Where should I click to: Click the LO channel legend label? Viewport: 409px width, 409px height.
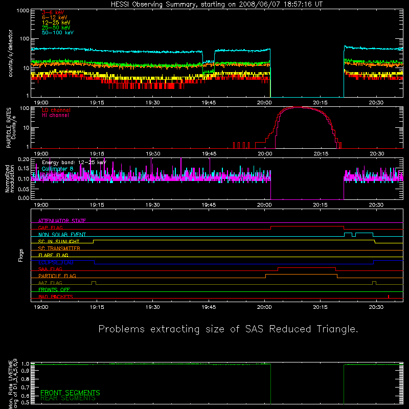(x=56, y=110)
